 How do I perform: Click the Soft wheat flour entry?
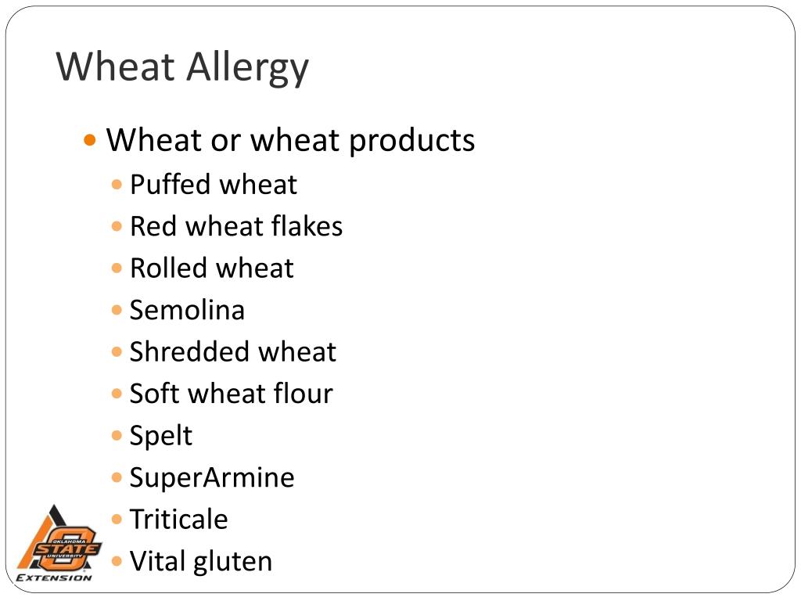point(232,394)
